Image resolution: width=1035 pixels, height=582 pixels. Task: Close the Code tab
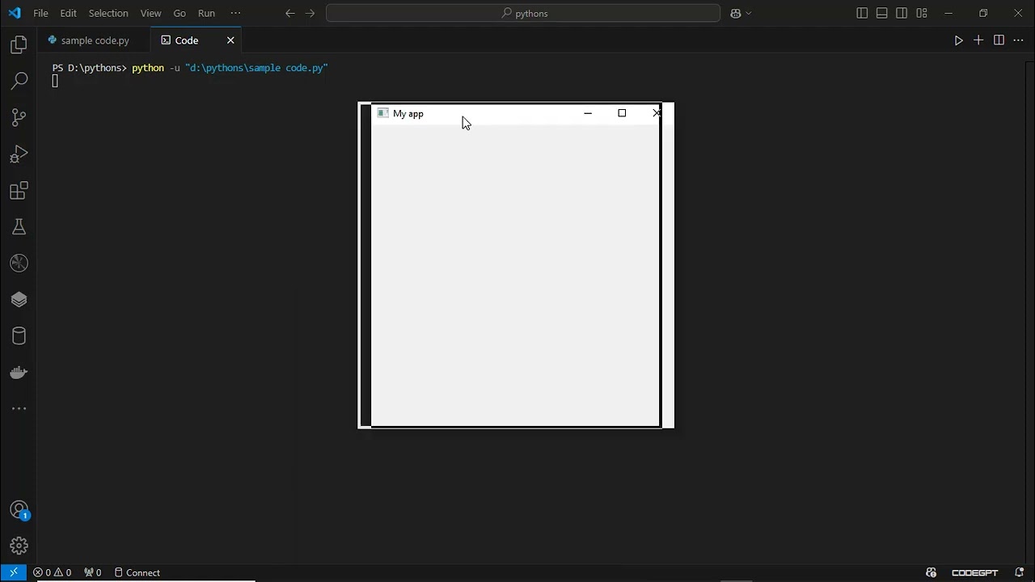click(230, 40)
